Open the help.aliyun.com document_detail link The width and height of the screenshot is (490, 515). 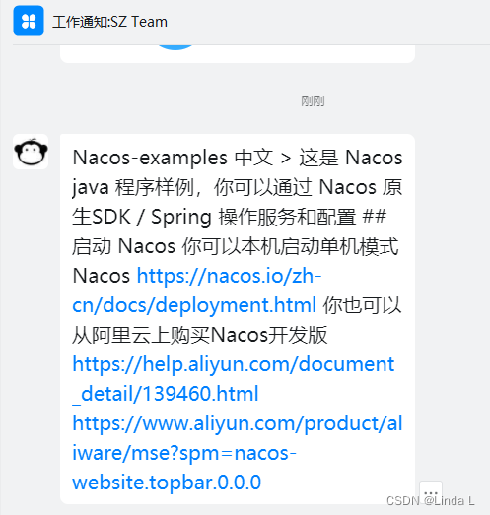click(233, 379)
